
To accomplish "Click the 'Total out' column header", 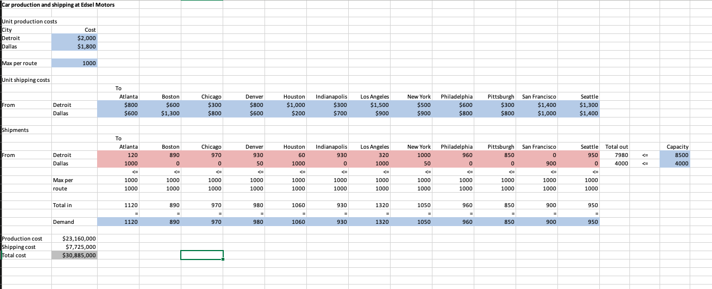I will point(617,146).
